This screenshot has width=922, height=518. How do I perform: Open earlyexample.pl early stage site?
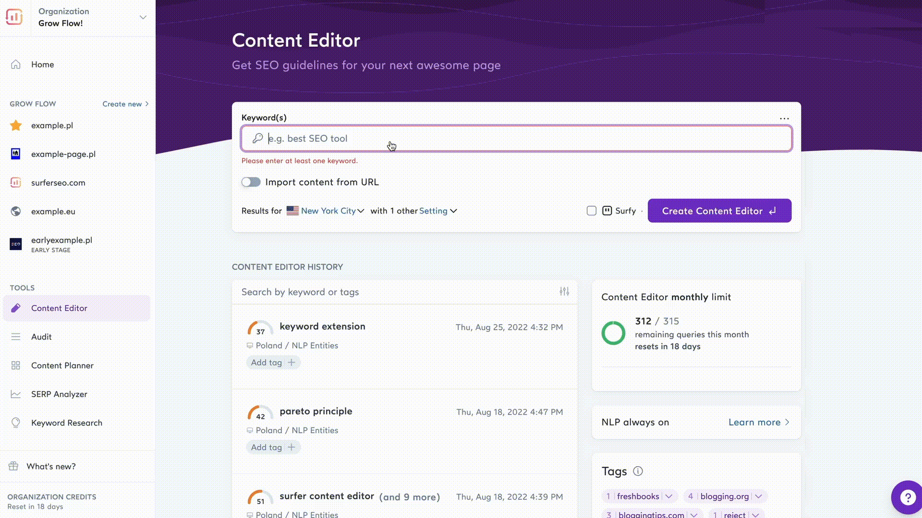tap(61, 244)
